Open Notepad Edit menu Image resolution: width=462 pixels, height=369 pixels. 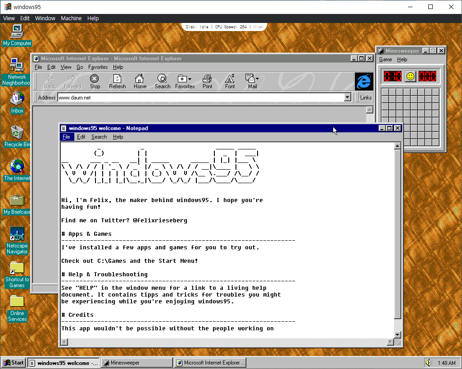pos(81,137)
